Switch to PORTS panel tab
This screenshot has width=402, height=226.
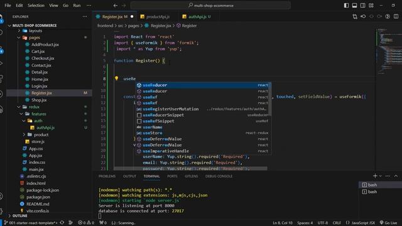pyautogui.click(x=172, y=176)
